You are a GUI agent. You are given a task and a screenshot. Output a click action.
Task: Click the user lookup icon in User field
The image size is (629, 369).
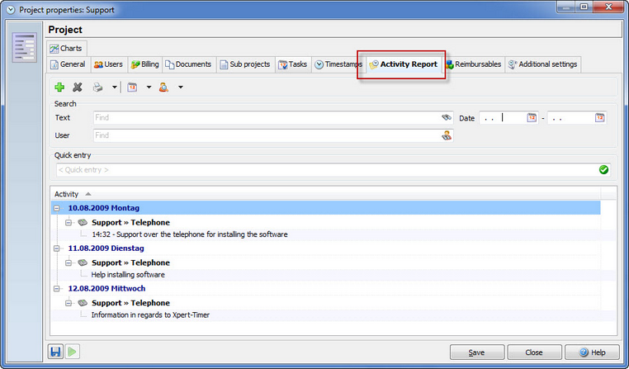(447, 135)
